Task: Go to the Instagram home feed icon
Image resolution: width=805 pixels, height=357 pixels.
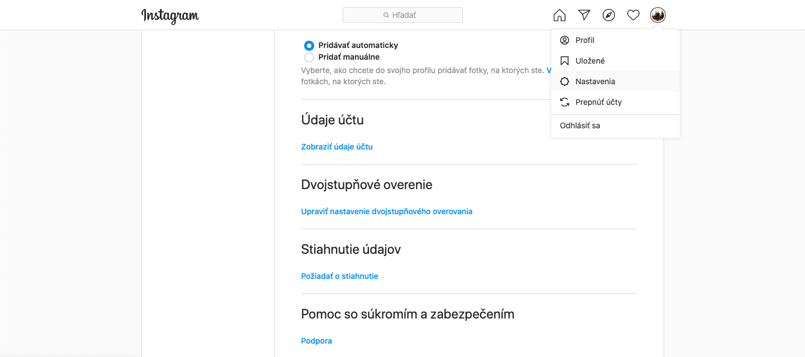Action: pyautogui.click(x=559, y=15)
